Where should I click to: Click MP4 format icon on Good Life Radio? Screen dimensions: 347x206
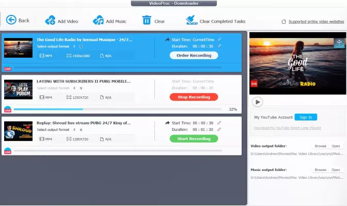pyautogui.click(x=42, y=56)
